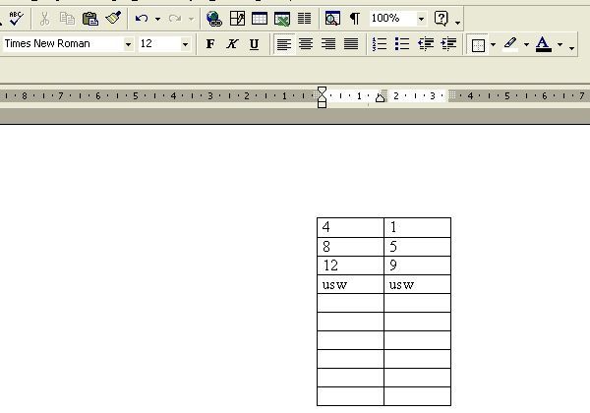The image size is (590, 413).
Task: Open the font color dropdown
Action: pos(560,45)
